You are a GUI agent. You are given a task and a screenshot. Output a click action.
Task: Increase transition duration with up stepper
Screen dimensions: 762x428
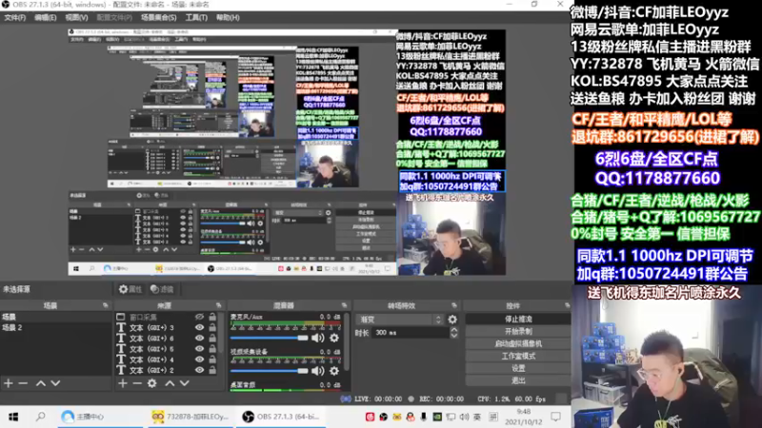(x=454, y=330)
